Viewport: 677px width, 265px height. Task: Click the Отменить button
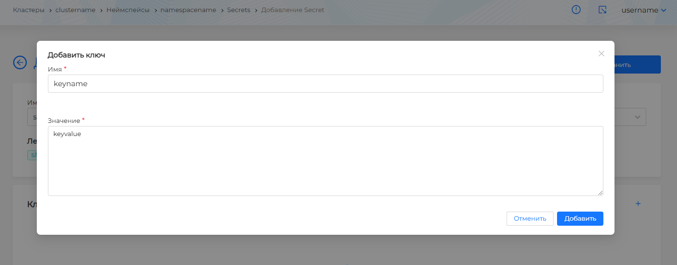[x=530, y=219]
